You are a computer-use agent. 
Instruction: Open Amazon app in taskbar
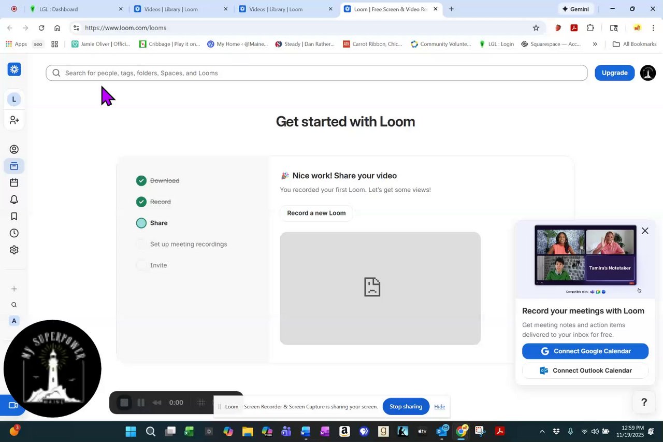[344, 431]
